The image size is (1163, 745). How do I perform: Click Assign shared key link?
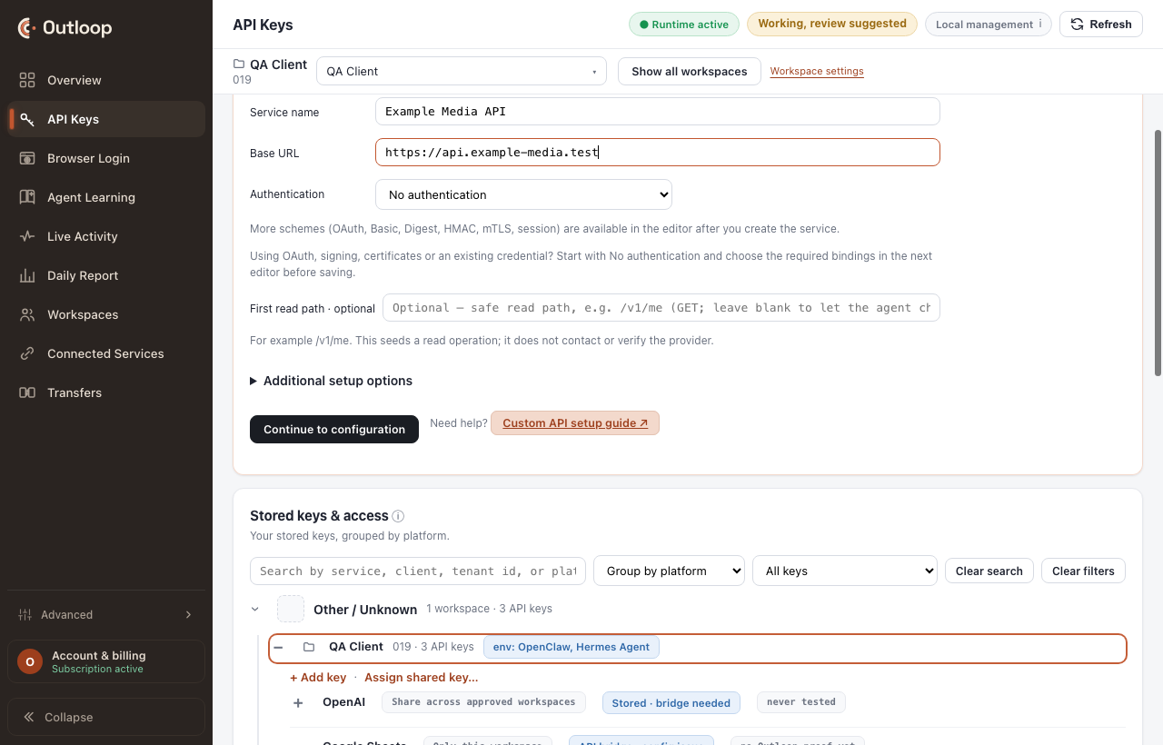[x=422, y=677]
